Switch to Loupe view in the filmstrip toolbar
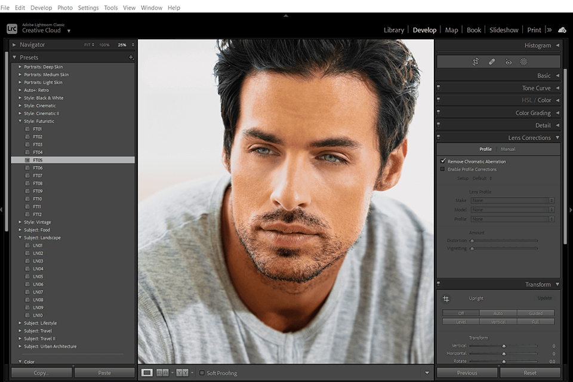 [x=147, y=373]
